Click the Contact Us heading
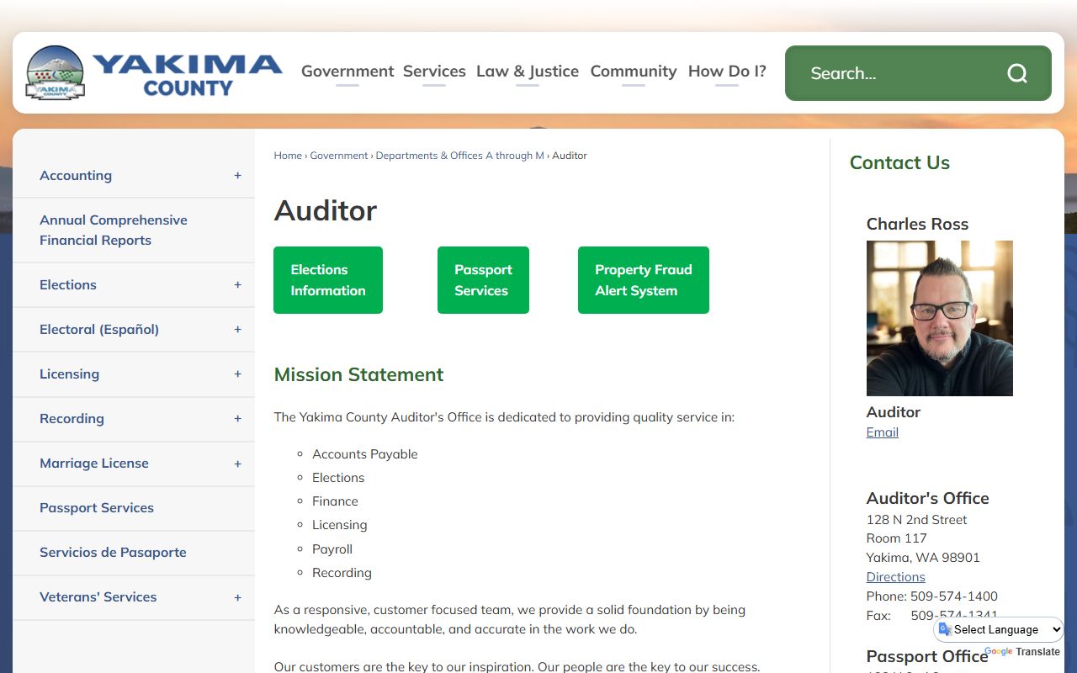 point(899,163)
